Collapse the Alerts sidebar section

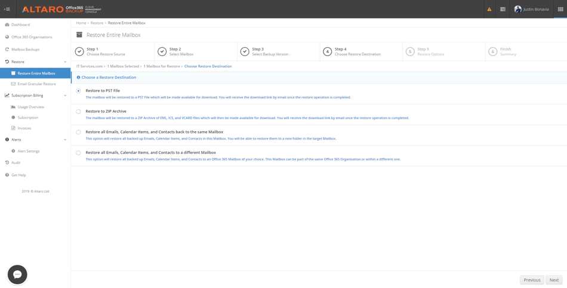click(65, 140)
